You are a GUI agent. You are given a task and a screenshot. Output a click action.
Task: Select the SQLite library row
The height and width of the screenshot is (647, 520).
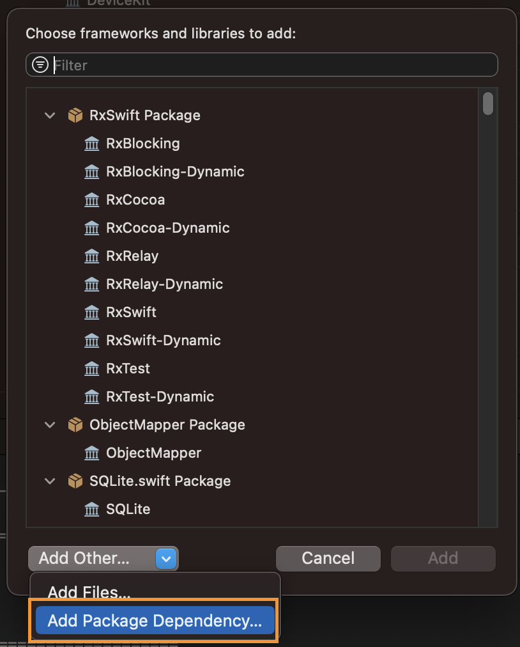(x=252, y=509)
